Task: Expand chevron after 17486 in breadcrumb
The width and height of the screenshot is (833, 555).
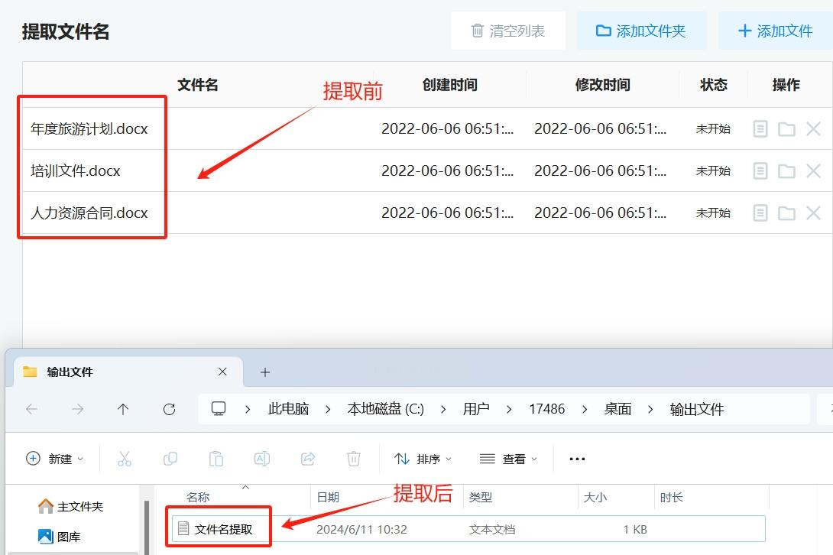Action: click(585, 409)
